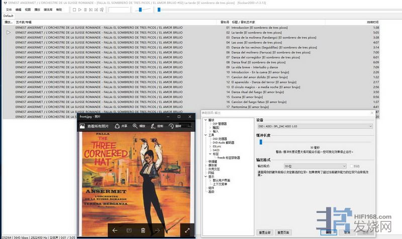The height and width of the screenshot is (239, 402).
Task: Click the 共享 share icon
Action: [x=121, y=126]
